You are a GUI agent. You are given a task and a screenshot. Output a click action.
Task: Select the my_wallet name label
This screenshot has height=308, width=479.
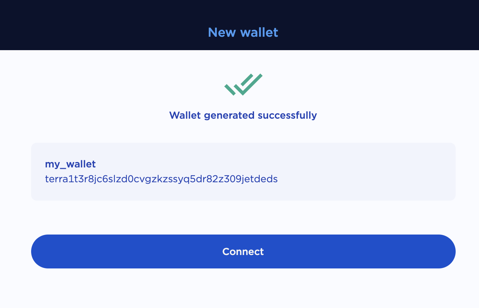(70, 164)
